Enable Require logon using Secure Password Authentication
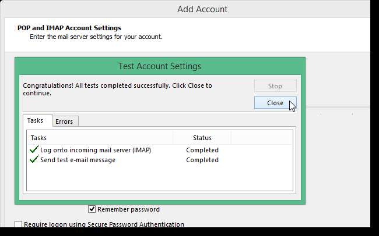 19,224
